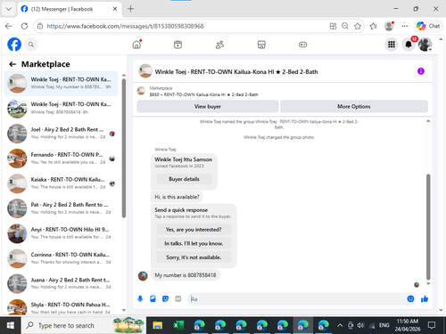Open the Windows Start menu
Screen dimensions: 446x334
tap(11, 325)
